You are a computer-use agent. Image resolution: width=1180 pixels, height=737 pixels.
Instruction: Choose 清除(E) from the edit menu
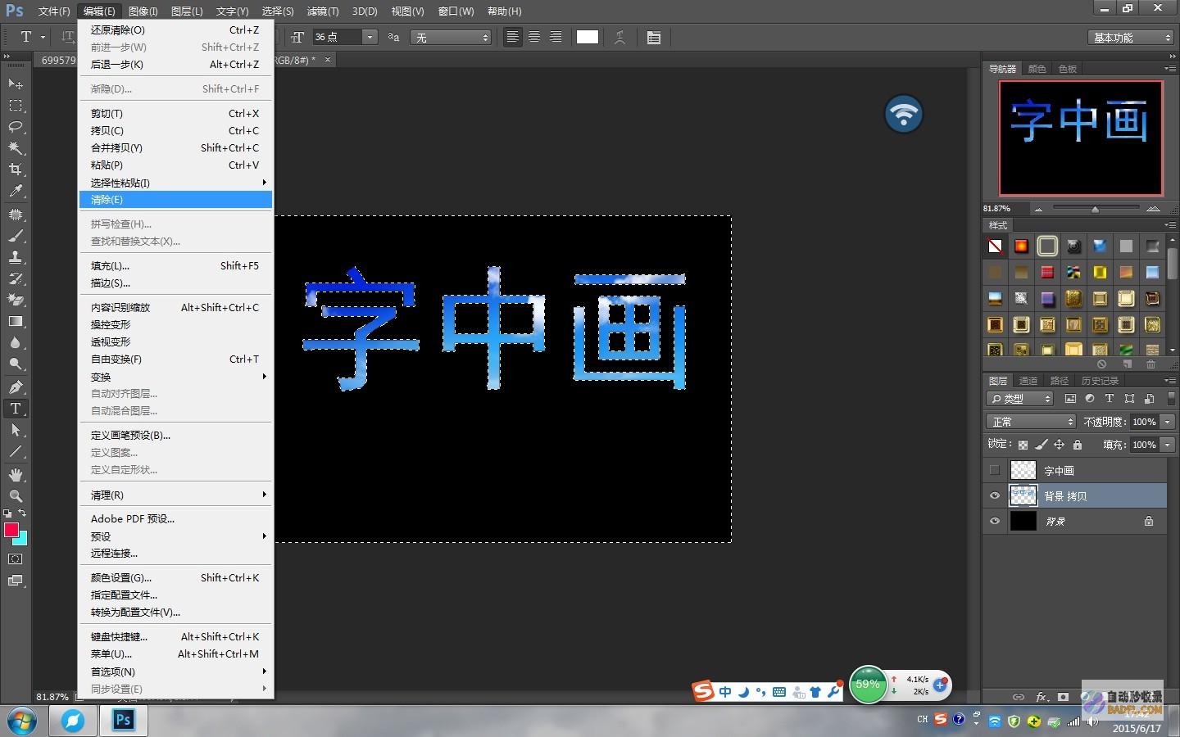click(x=175, y=200)
